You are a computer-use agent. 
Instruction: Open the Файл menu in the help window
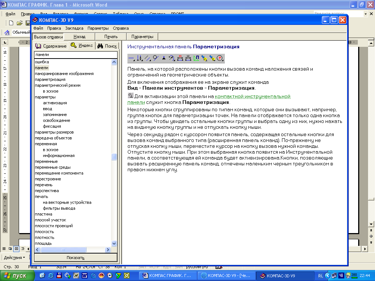[x=38, y=28]
